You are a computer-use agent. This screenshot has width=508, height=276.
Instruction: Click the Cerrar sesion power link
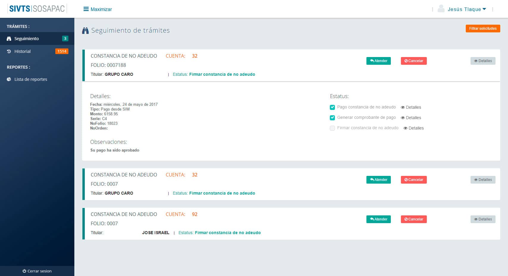point(37,271)
